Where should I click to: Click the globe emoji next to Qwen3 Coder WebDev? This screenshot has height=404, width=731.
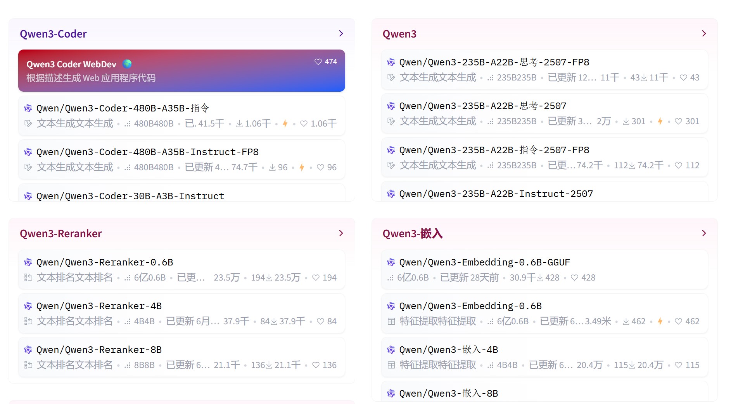127,64
